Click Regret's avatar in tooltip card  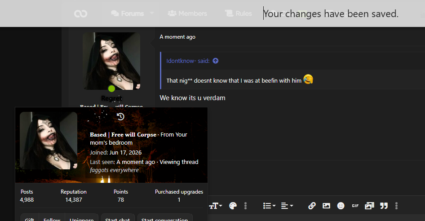tap(48, 141)
